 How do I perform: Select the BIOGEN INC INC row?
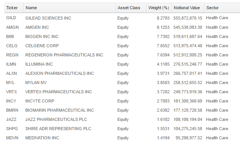122,36
